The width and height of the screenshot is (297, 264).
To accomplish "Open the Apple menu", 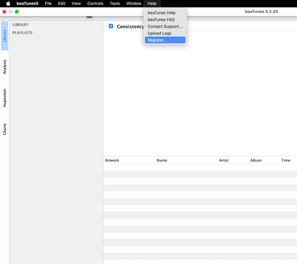I will pos(8,4).
